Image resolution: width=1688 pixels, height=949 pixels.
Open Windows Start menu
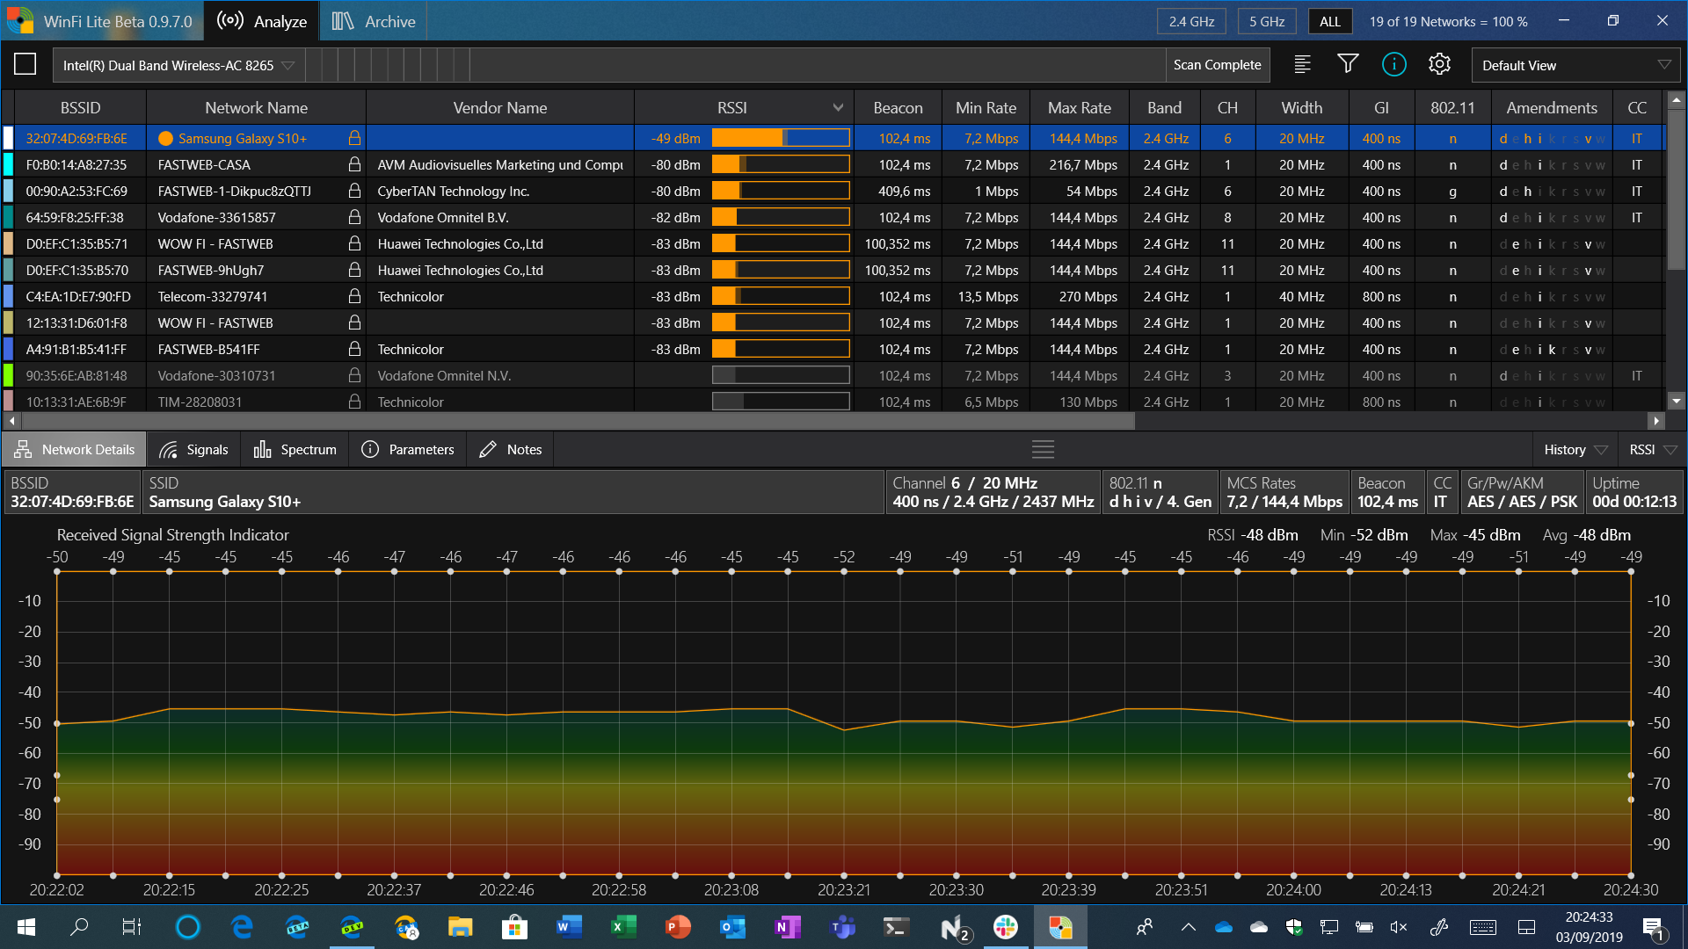(26, 927)
